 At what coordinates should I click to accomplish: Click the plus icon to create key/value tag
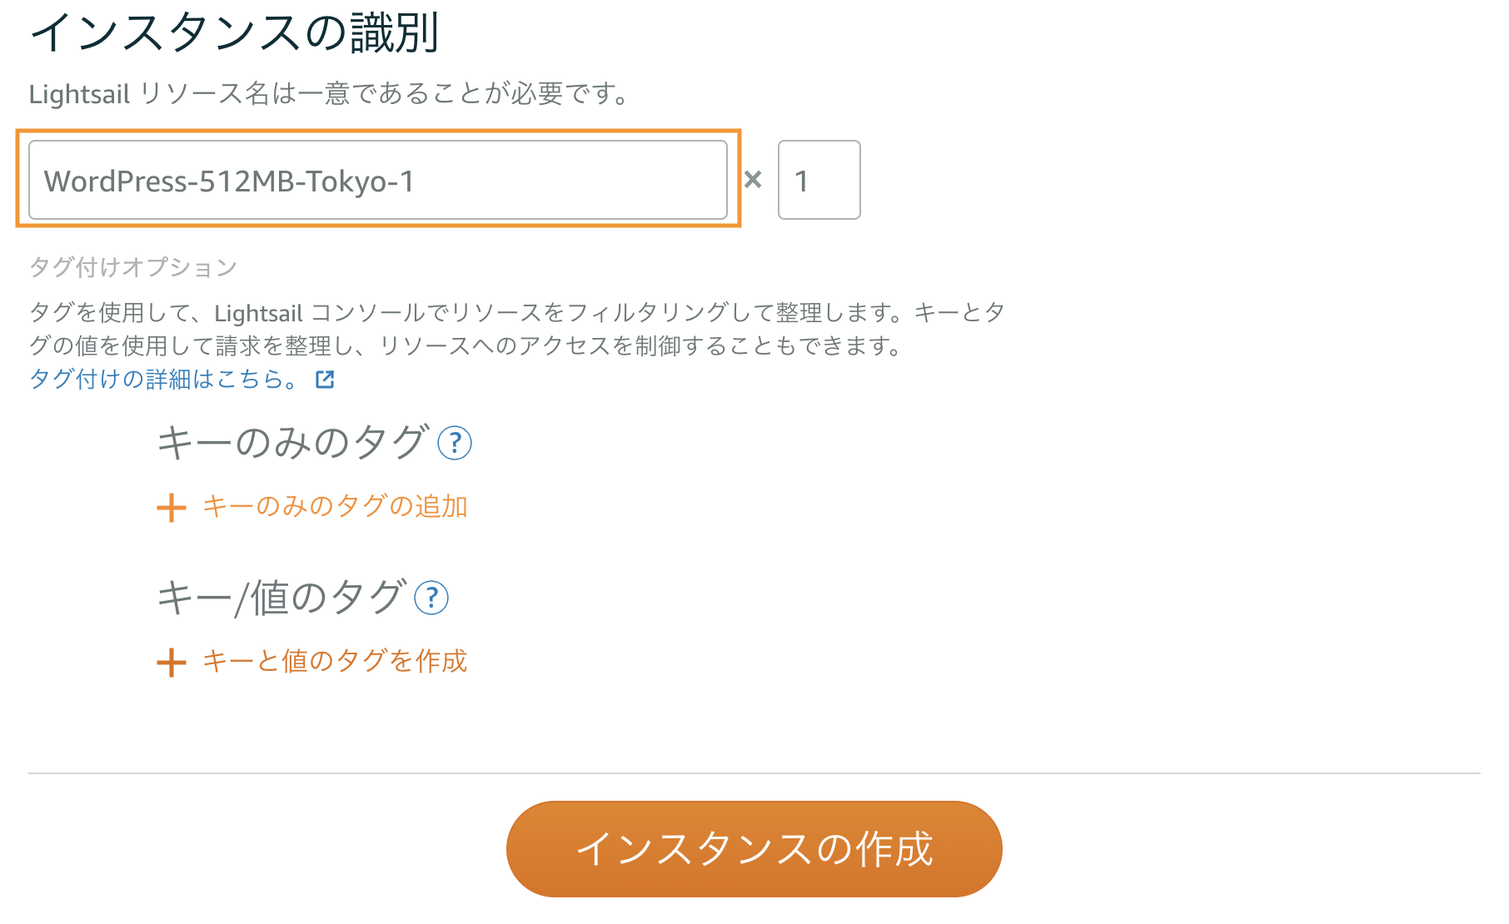pyautogui.click(x=172, y=662)
